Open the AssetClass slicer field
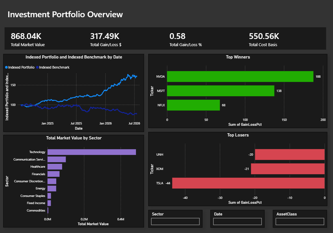The image size is (333, 233). 300,221
